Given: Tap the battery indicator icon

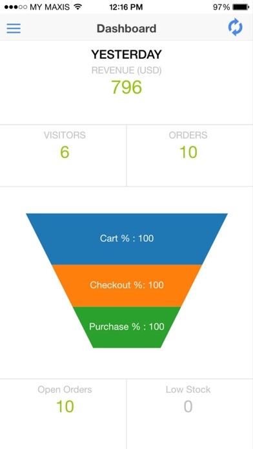Looking at the screenshot, I should pyautogui.click(x=241, y=7).
